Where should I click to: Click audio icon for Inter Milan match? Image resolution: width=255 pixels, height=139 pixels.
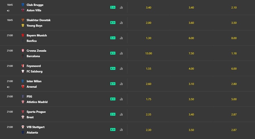8,87
